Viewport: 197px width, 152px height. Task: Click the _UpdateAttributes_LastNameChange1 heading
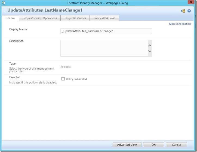click(44, 10)
